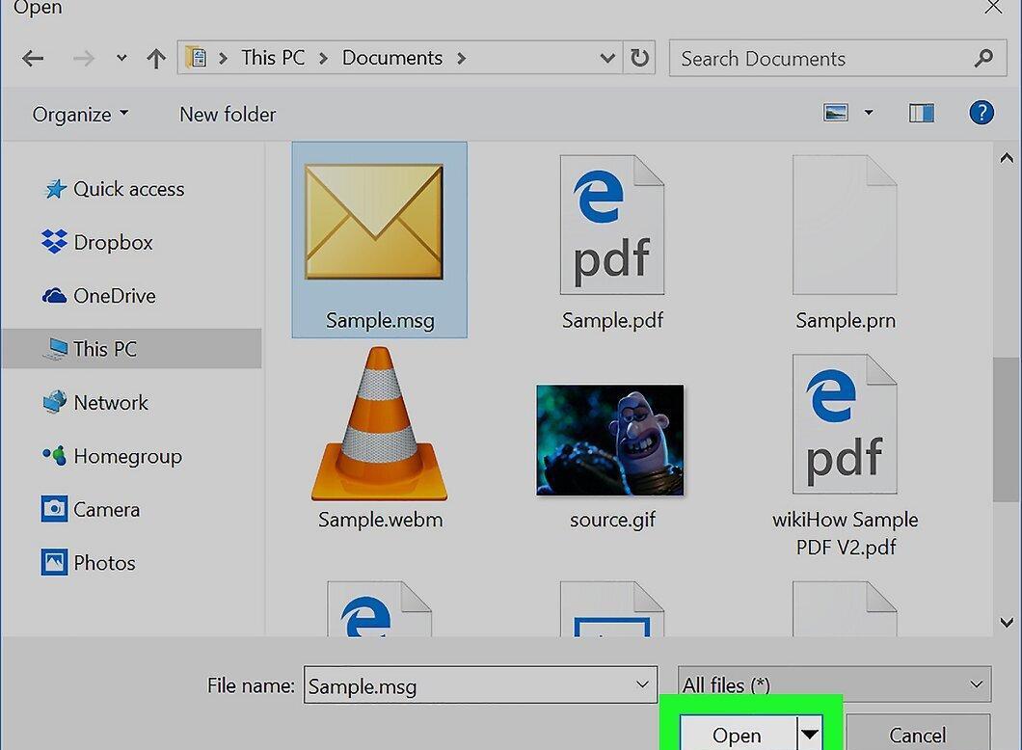Image resolution: width=1022 pixels, height=750 pixels.
Task: Select the Sample.msg envelope icon
Action: [x=374, y=222]
